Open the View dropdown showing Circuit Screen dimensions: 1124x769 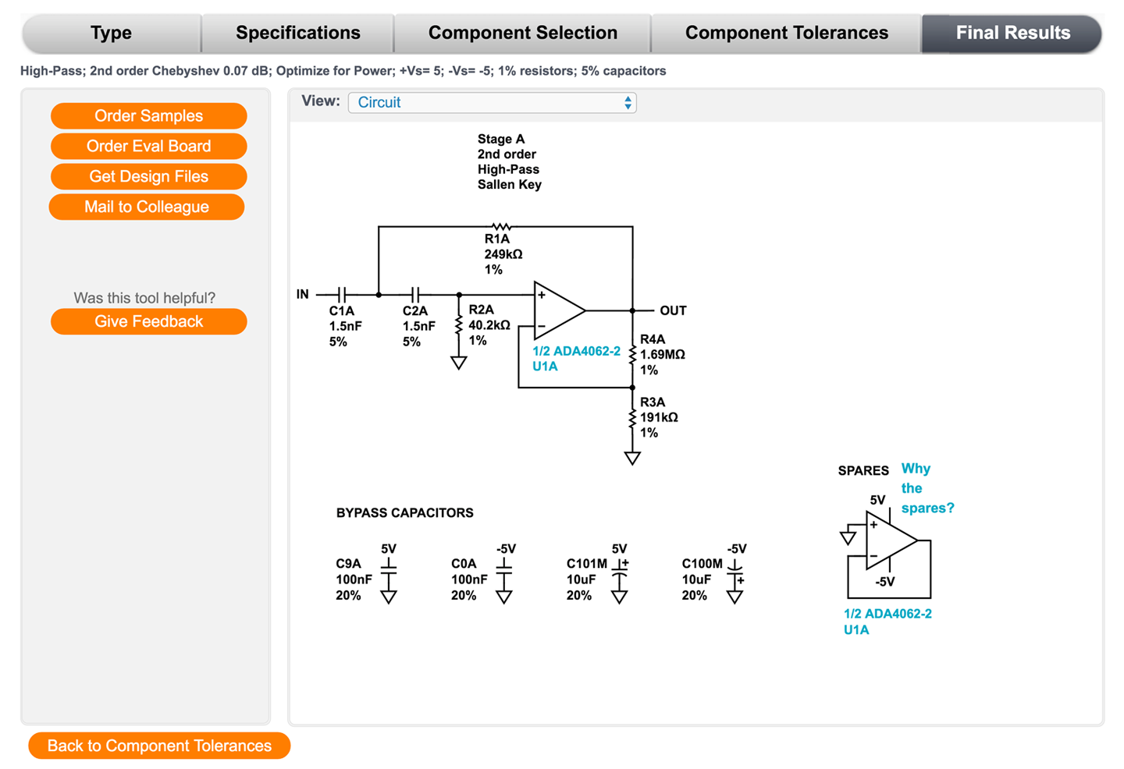tap(492, 102)
